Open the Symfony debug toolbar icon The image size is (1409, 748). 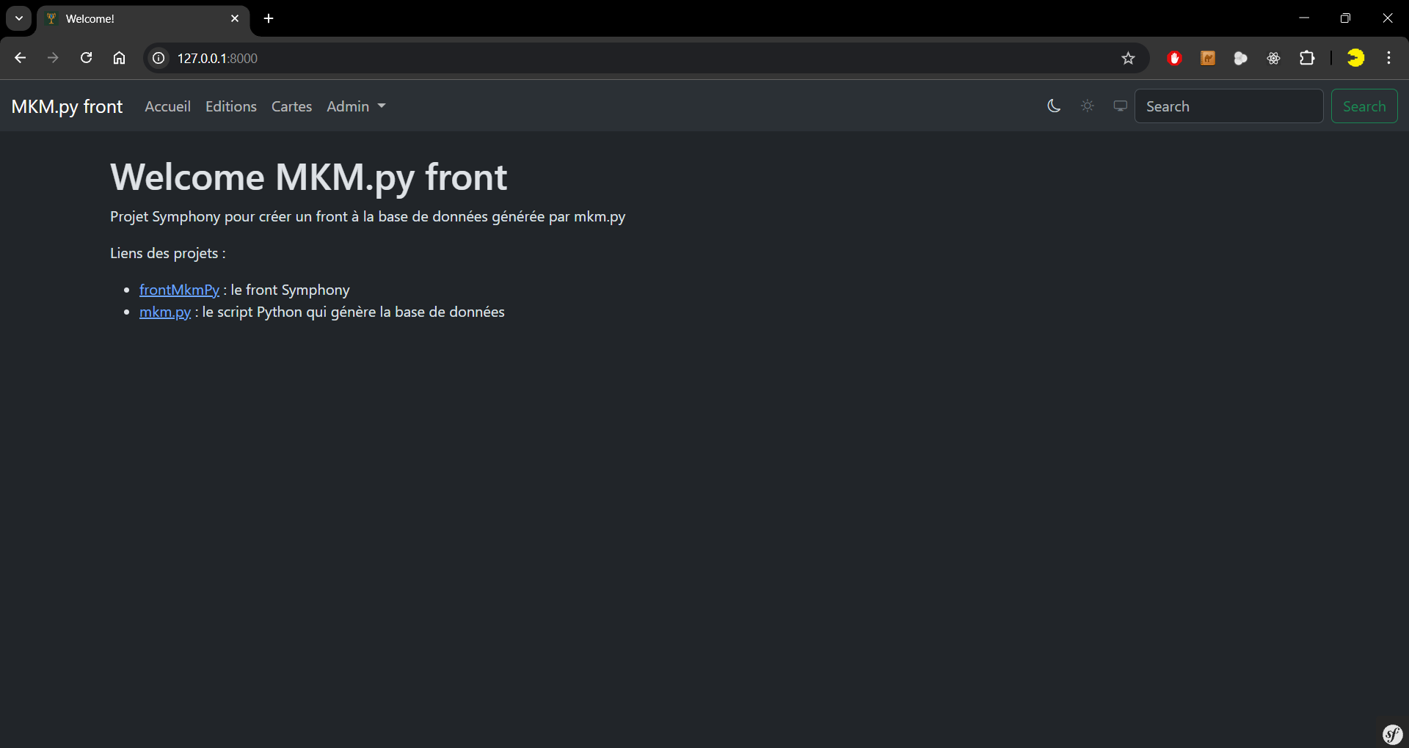coord(1392,733)
